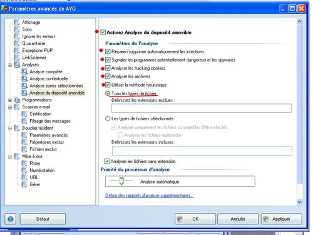Collapse the Bouclier résident tree node
The image size is (313, 235).
10,128
